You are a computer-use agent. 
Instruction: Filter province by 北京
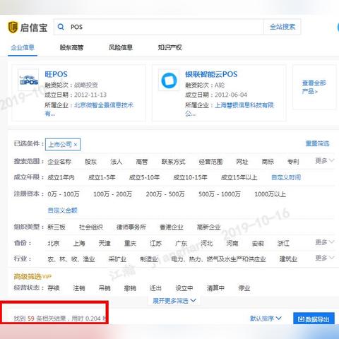[x=54, y=243]
